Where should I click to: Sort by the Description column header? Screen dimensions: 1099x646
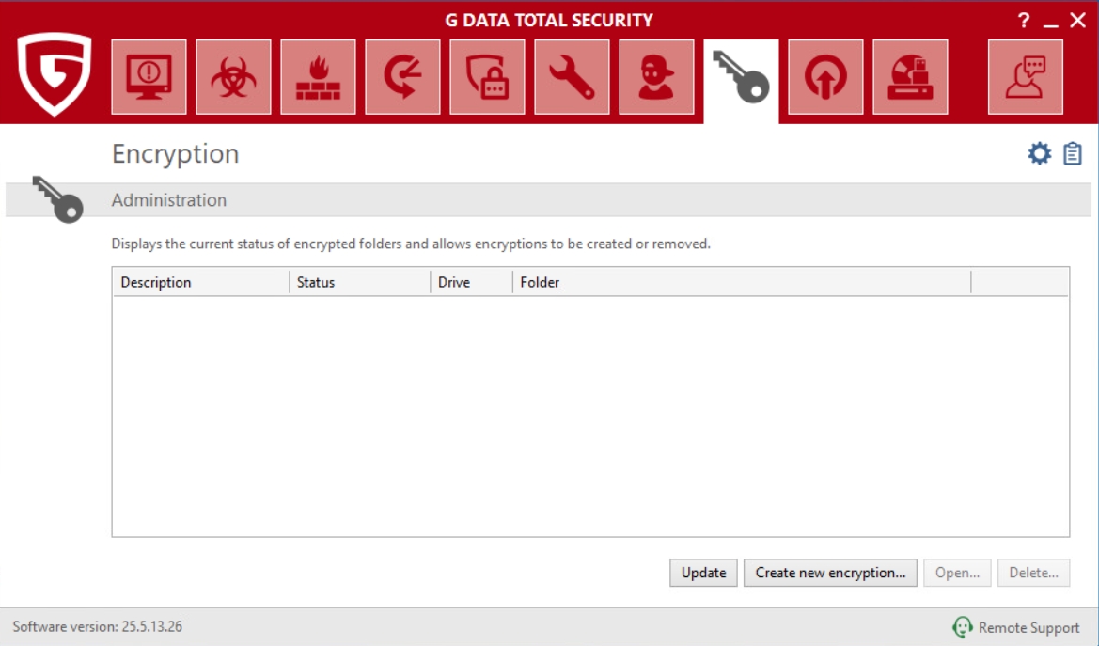(201, 282)
